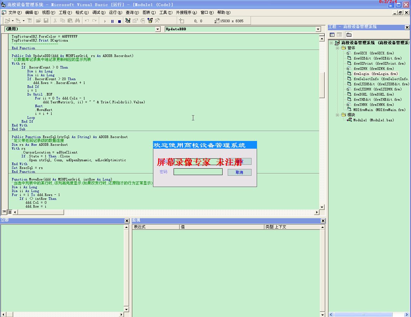
Task: Click the Start (run) triangle icon
Action: tap(105, 21)
